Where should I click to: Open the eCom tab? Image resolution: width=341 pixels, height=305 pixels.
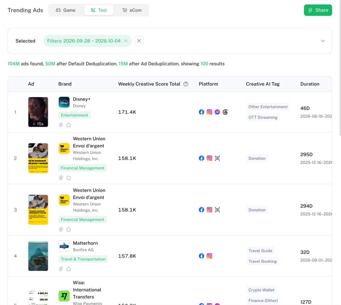click(x=132, y=10)
